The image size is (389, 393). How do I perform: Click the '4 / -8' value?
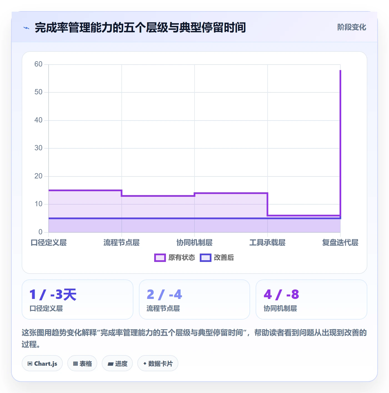coord(281,294)
